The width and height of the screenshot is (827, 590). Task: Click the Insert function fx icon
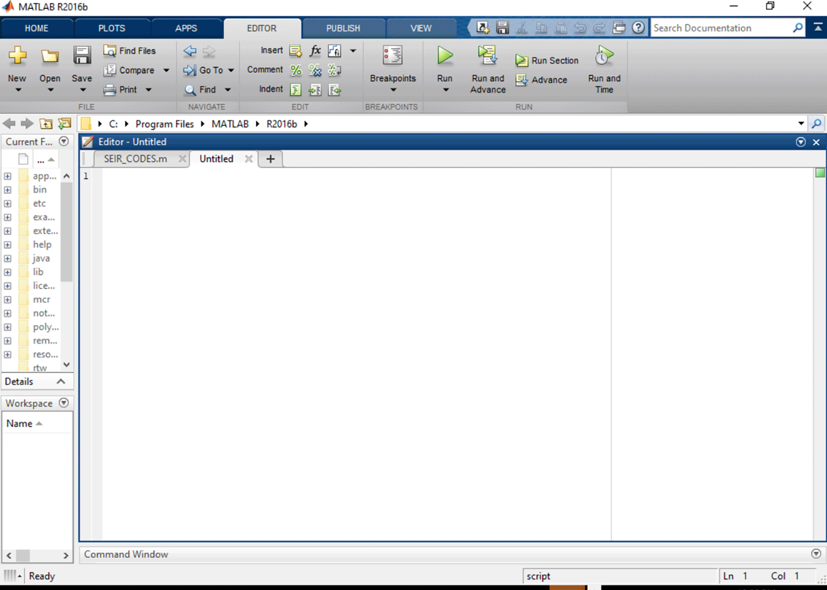pos(315,51)
